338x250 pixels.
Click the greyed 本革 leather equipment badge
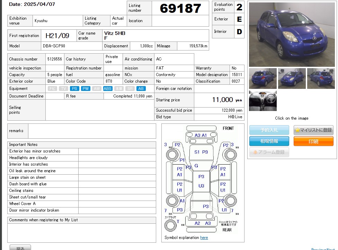coord(119,89)
